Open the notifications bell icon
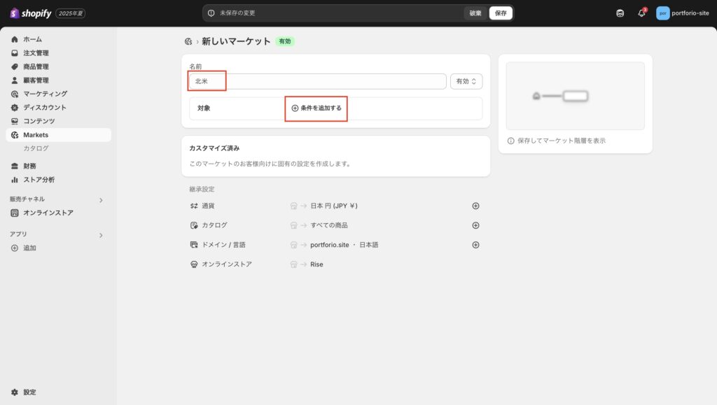Screen dimensions: 717x405 (x=641, y=13)
